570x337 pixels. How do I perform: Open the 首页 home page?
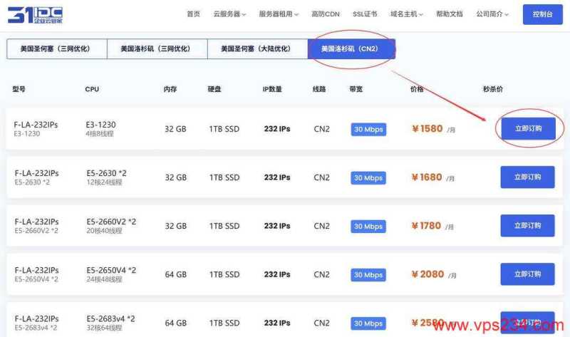193,14
